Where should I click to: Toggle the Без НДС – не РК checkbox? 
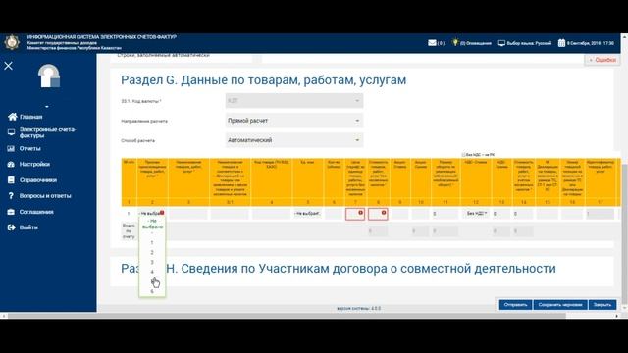click(x=463, y=155)
